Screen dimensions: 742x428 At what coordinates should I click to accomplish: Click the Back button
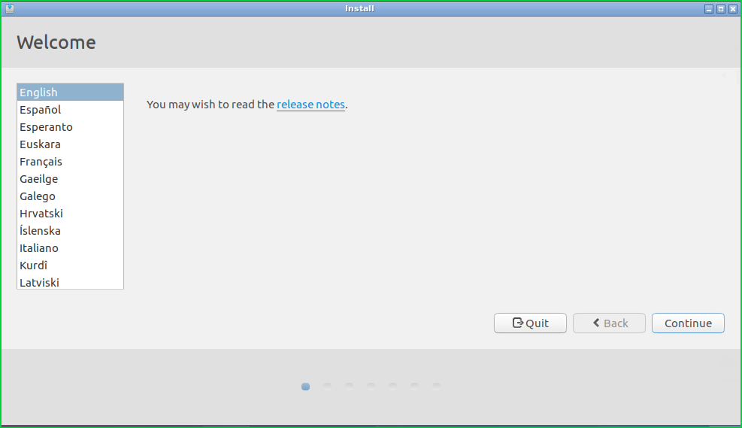(x=609, y=323)
